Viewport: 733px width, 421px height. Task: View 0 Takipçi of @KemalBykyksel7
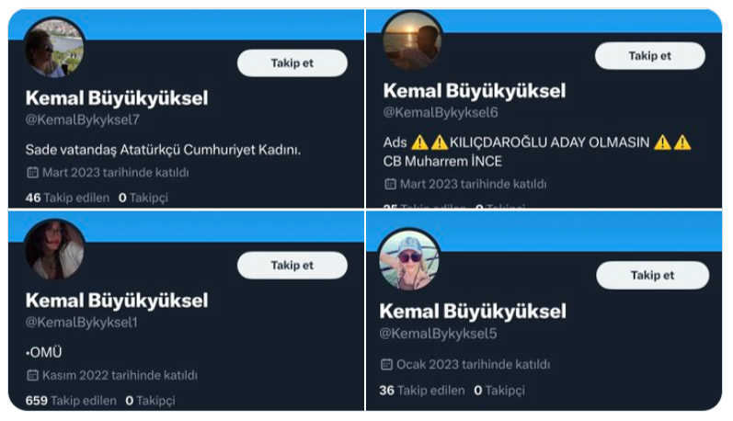(143, 198)
